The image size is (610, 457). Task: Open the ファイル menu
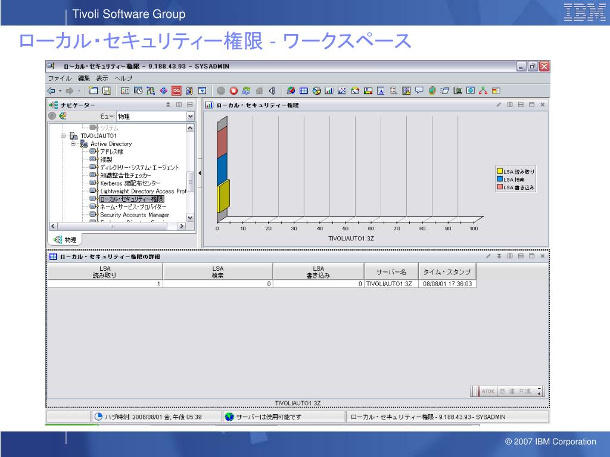60,78
